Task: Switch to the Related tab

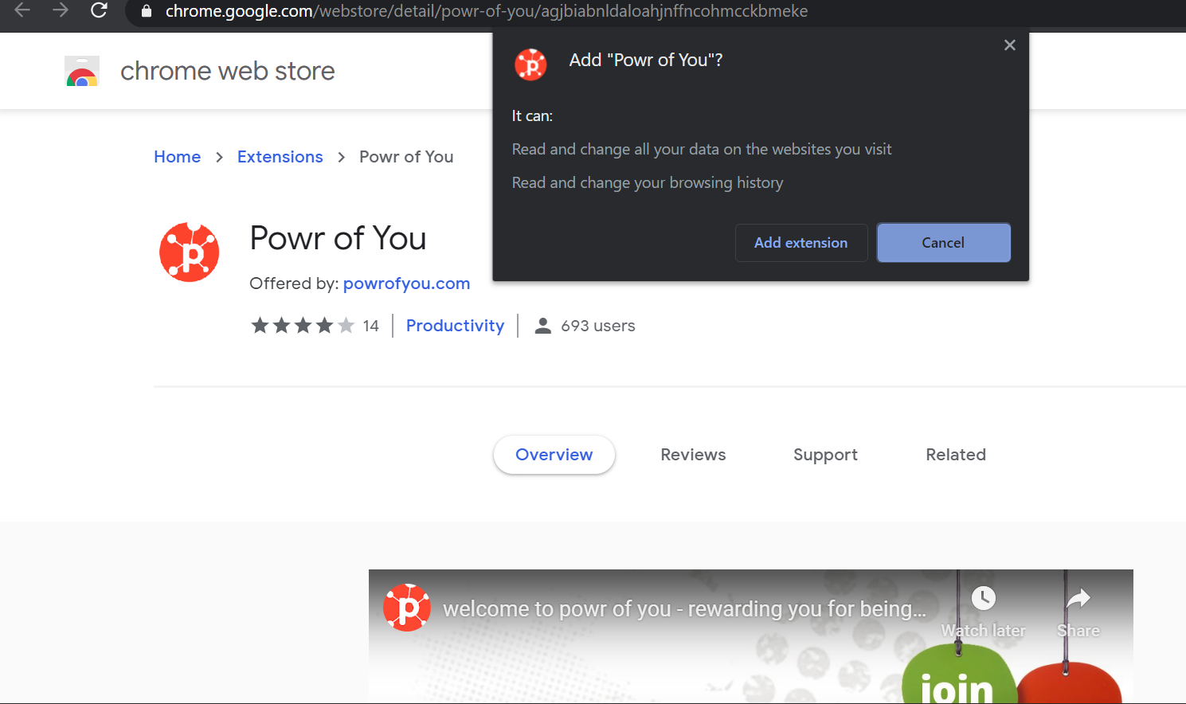Action: pyautogui.click(x=956, y=455)
